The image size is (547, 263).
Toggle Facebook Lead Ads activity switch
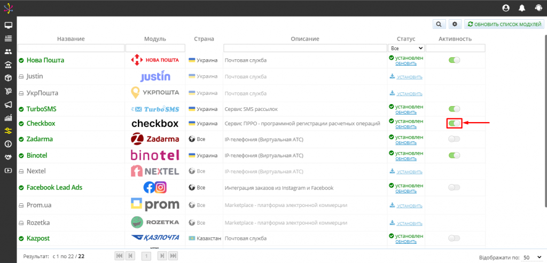coord(454,187)
